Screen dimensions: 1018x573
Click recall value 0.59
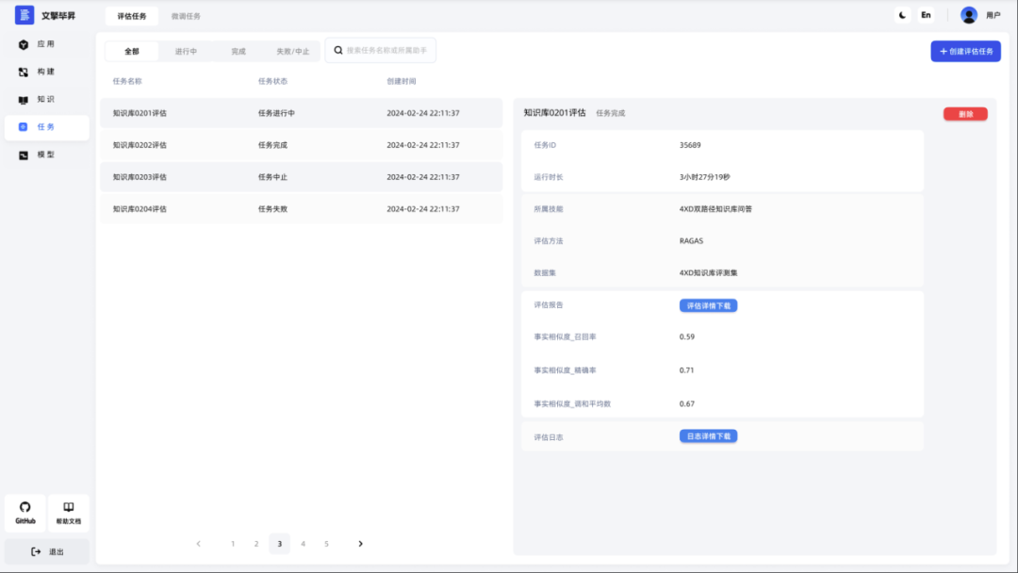click(687, 336)
